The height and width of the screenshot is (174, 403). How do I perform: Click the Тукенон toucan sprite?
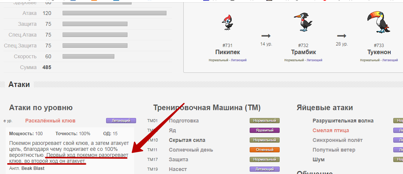(379, 22)
